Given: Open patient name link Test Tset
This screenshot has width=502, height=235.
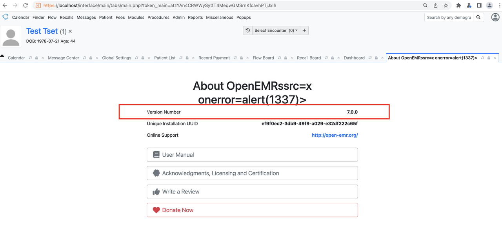Looking at the screenshot, I should pyautogui.click(x=42, y=31).
